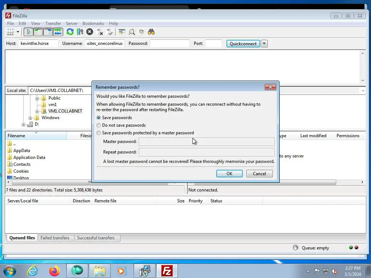Cancel the Remember passwords dialog
The width and height of the screenshot is (371, 278).
(259, 173)
